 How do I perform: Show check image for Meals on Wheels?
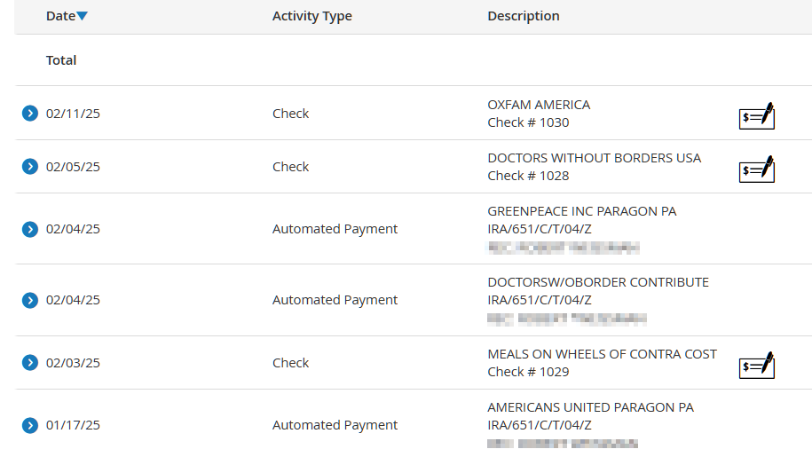pos(757,366)
